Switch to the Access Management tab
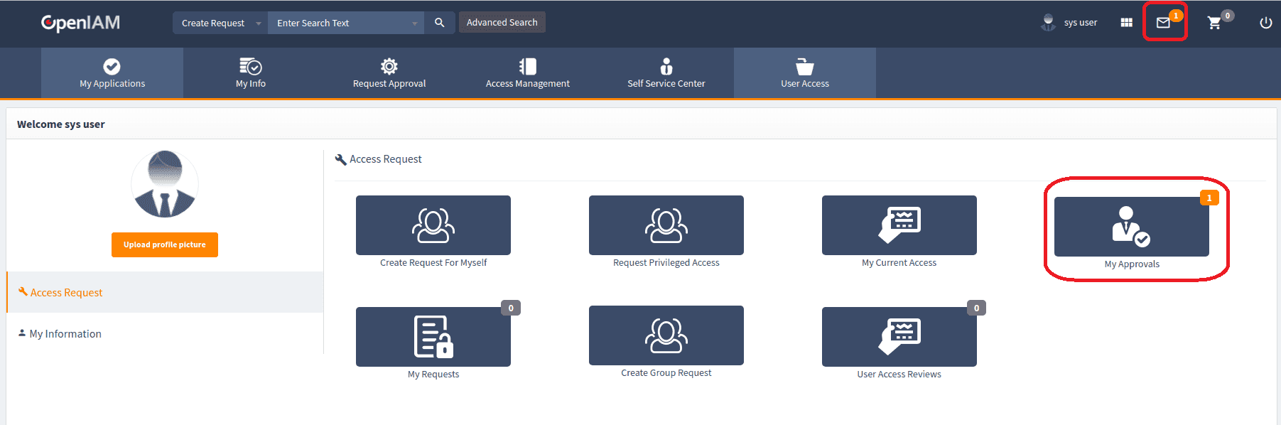1281x425 pixels. (527, 73)
